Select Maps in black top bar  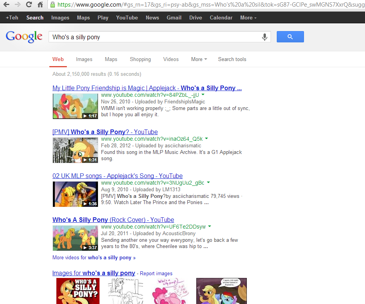pyautogui.click(x=83, y=18)
